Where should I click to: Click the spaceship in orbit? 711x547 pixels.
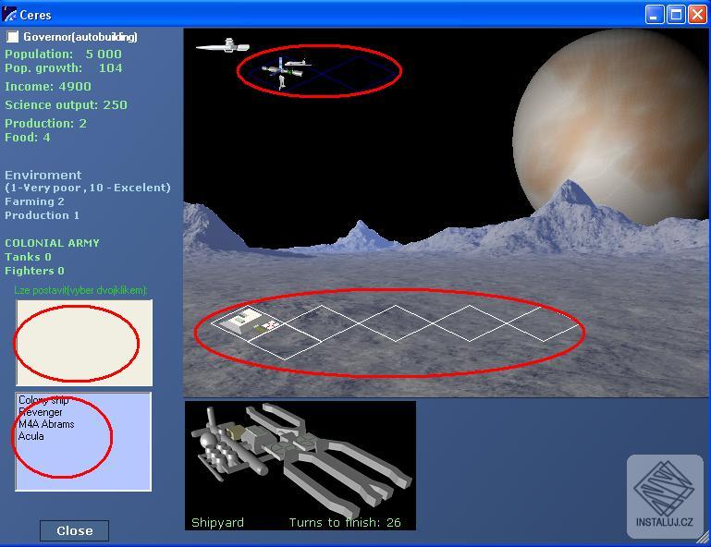(223, 46)
